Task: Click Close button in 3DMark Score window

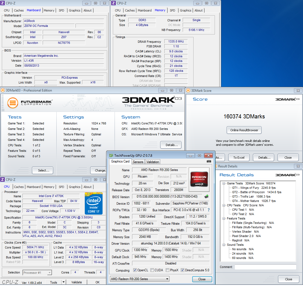Action: (x=288, y=158)
